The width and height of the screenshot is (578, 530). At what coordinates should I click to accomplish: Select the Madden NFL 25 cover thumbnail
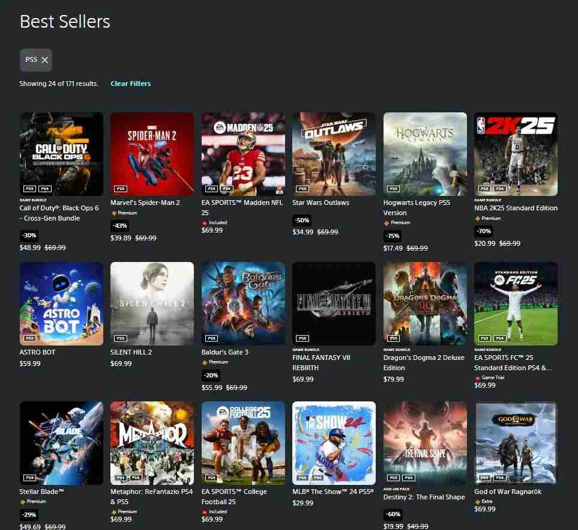243,154
